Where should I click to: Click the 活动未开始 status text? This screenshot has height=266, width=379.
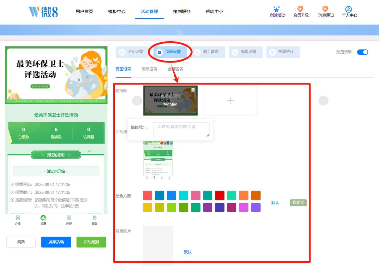56,171
